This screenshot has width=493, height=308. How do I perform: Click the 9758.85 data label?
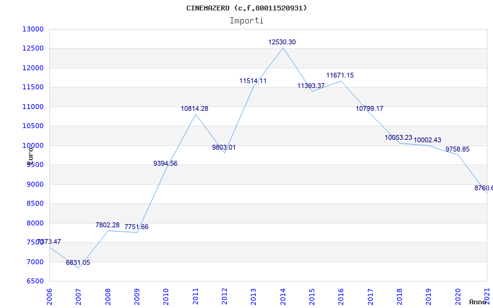[457, 149]
